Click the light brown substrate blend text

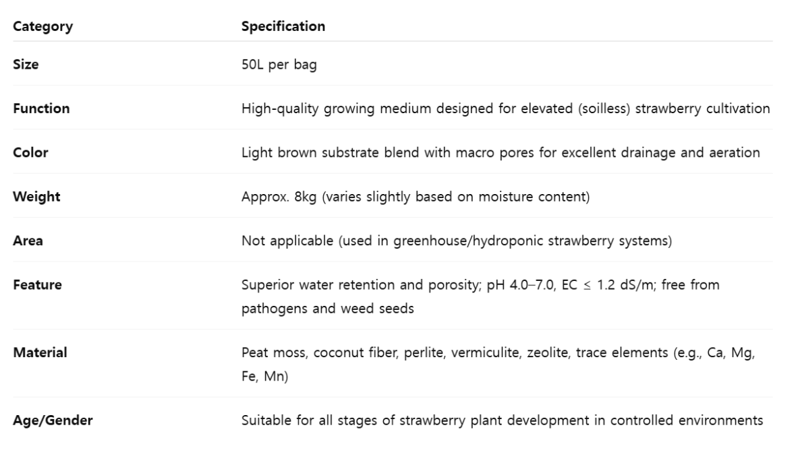501,153
